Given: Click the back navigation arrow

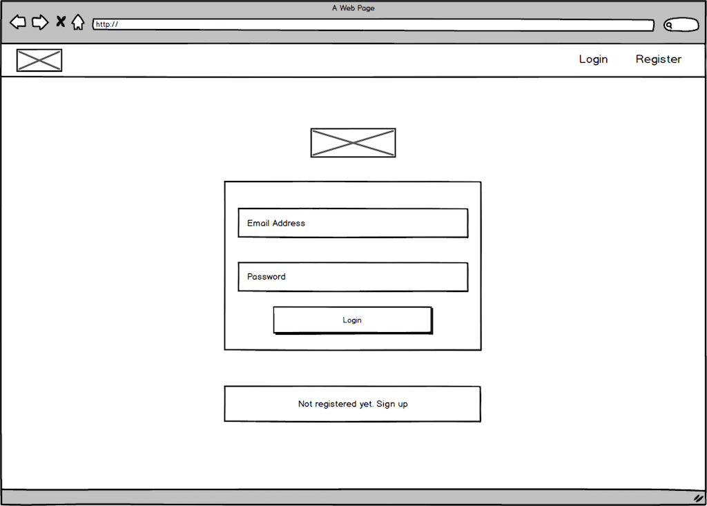Looking at the screenshot, I should pos(18,22).
